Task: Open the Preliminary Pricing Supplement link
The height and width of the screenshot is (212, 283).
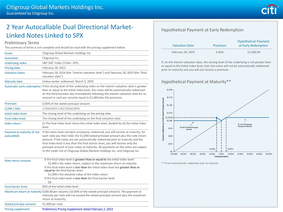Action: click(x=77, y=209)
